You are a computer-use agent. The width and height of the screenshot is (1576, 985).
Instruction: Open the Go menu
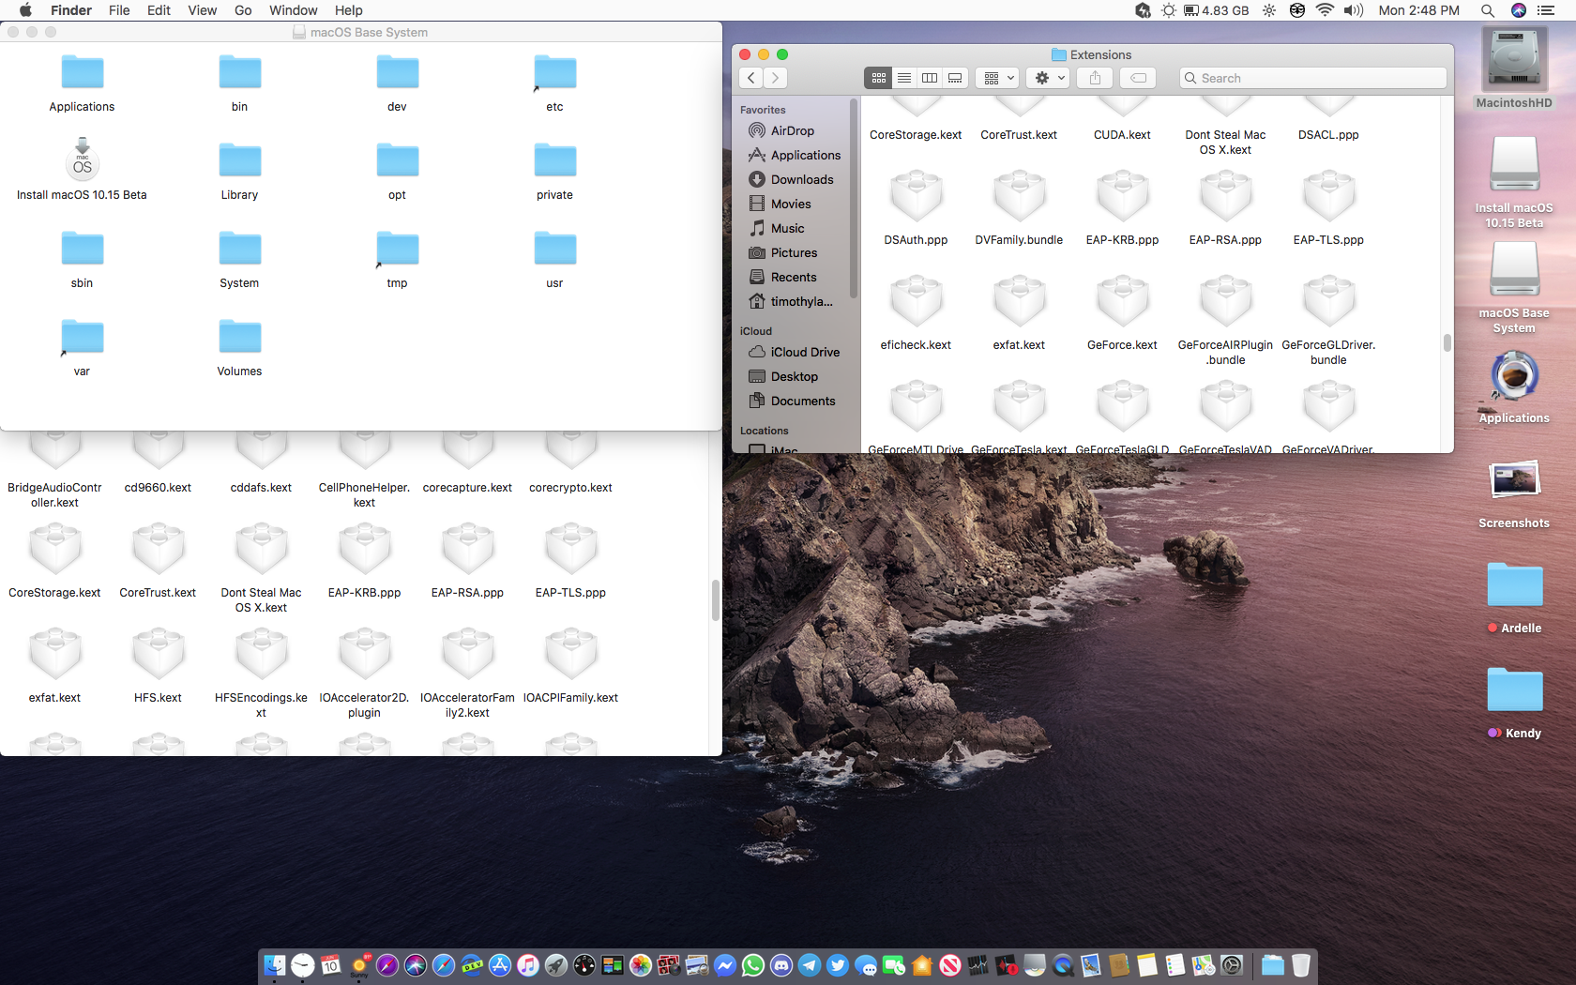pos(243,10)
